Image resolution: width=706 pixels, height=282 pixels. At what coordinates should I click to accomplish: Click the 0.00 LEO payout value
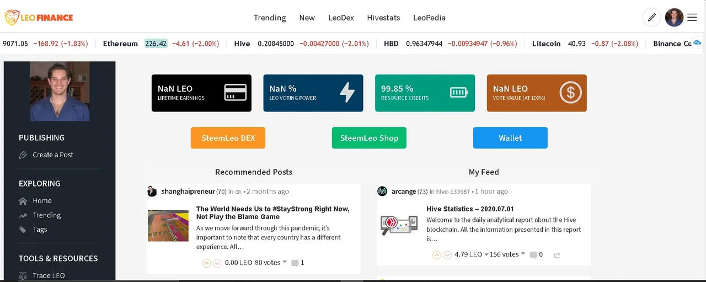238,263
